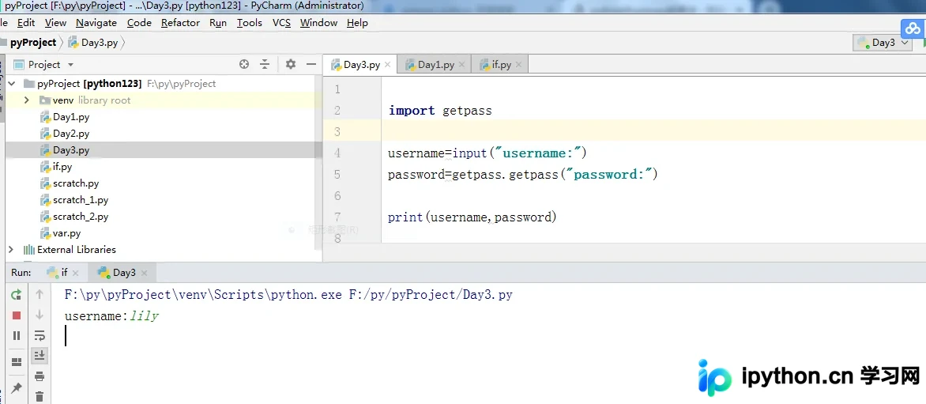Click the 'import getpass' code line
Viewport: 926px width, 404px height.
coord(440,111)
